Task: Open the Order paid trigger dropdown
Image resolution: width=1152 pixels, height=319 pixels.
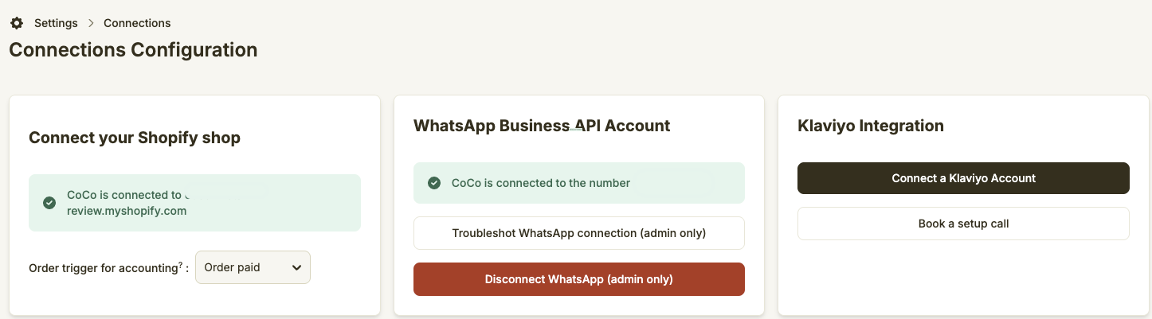Action: [x=253, y=268]
